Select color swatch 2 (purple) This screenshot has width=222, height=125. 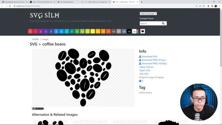point(41,31)
